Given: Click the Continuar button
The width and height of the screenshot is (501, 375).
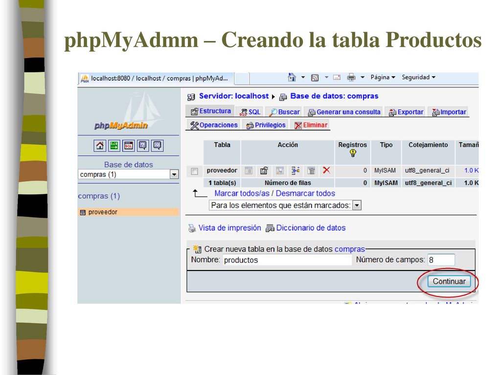Looking at the screenshot, I should click(449, 281).
